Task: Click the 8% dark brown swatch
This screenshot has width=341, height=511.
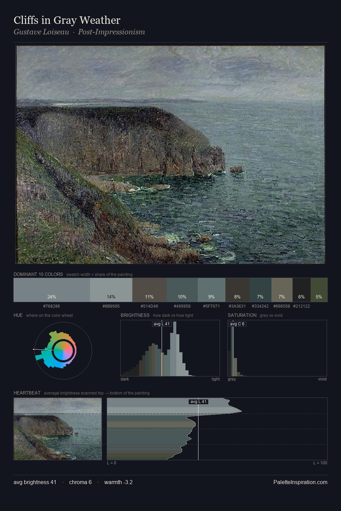Action: [237, 290]
